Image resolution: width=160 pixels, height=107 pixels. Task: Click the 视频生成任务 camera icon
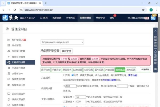(x=9, y=85)
